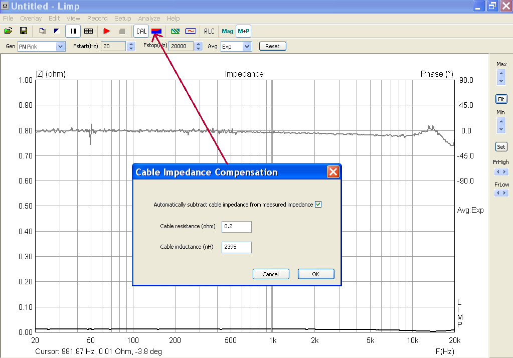
Task: Save measurement with the floppy disk icon
Action: click(24, 31)
